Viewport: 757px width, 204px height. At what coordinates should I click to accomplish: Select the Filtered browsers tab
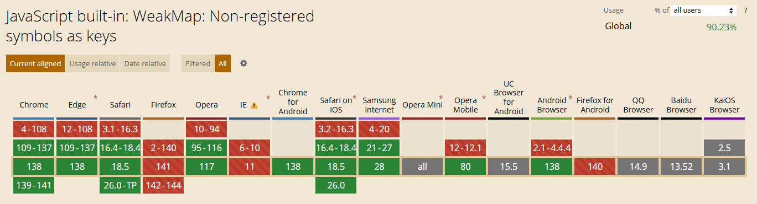[198, 63]
